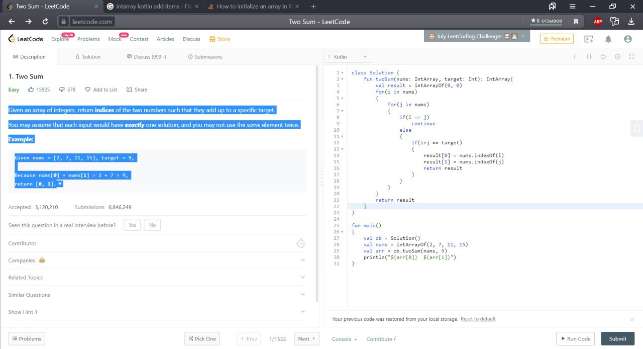Open the Mock menu item
Screen dimensions: 643x349
pos(115,39)
